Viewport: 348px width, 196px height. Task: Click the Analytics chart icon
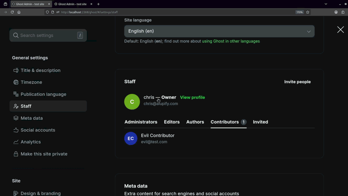coord(15,142)
